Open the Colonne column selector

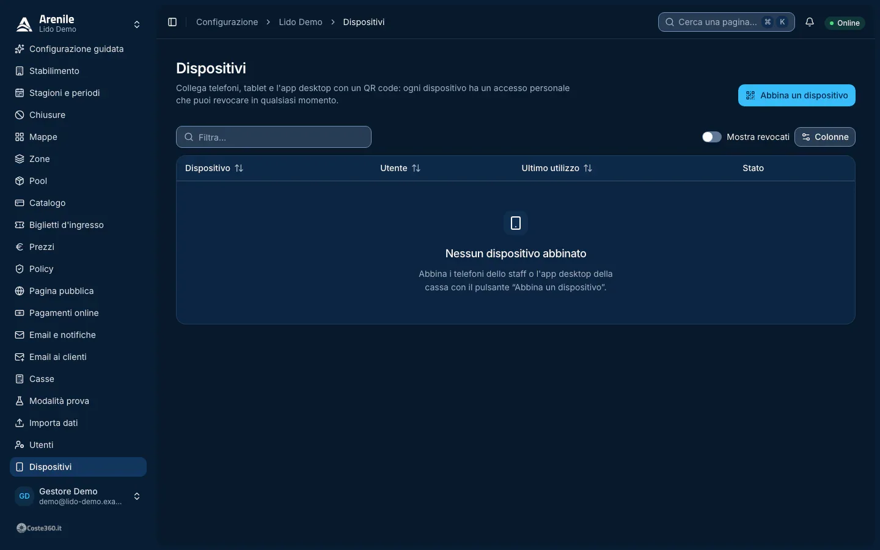click(x=825, y=137)
